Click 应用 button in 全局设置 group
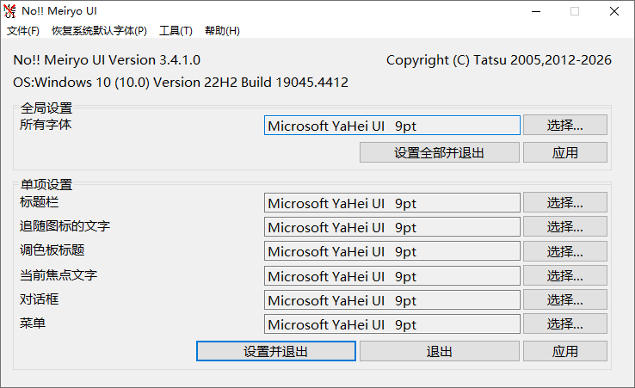This screenshot has height=388, width=635. point(565,152)
